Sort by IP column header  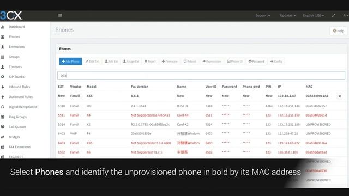point(279,87)
